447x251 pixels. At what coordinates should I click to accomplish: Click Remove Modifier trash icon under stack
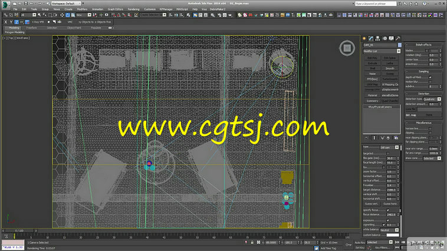[x=388, y=138]
